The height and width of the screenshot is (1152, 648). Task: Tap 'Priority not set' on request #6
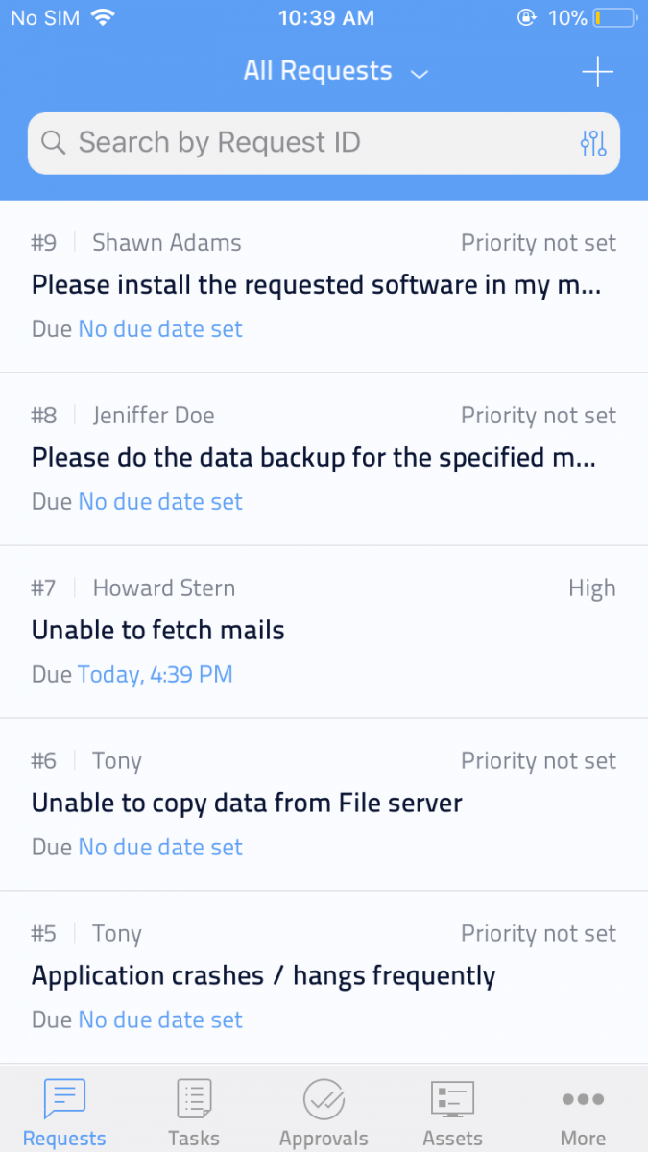539,761
